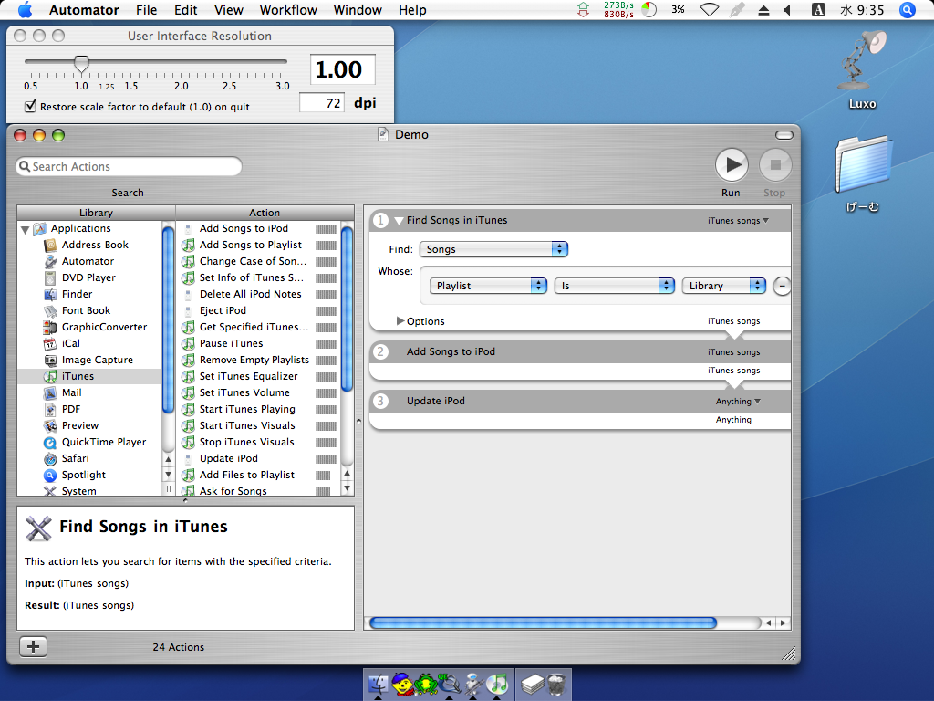Click the Font Book library icon
The image size is (934, 701).
click(51, 310)
